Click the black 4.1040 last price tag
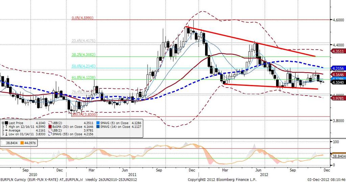This screenshot has width=346, height=182. (338, 82)
